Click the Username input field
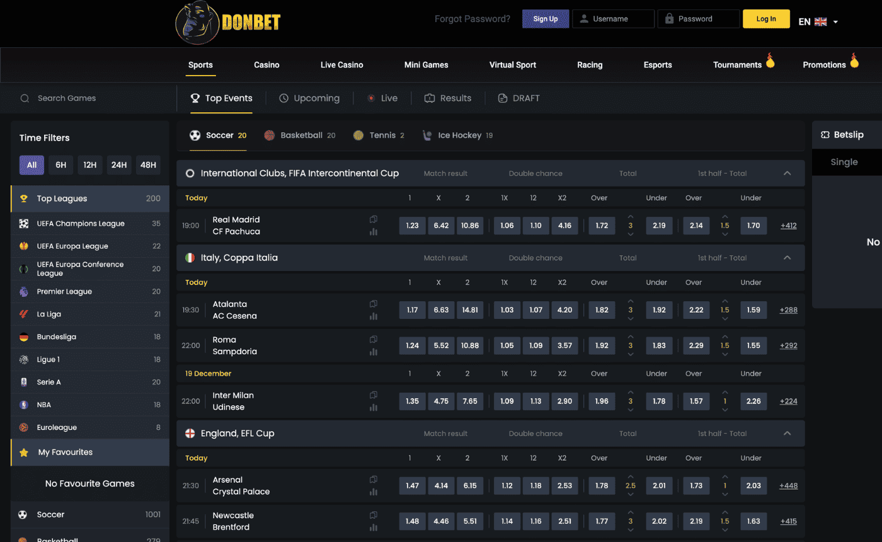The height and width of the screenshot is (542, 882). (614, 19)
